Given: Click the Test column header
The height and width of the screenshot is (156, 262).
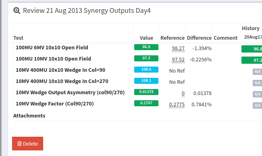Looking at the screenshot, I should [x=18, y=38].
